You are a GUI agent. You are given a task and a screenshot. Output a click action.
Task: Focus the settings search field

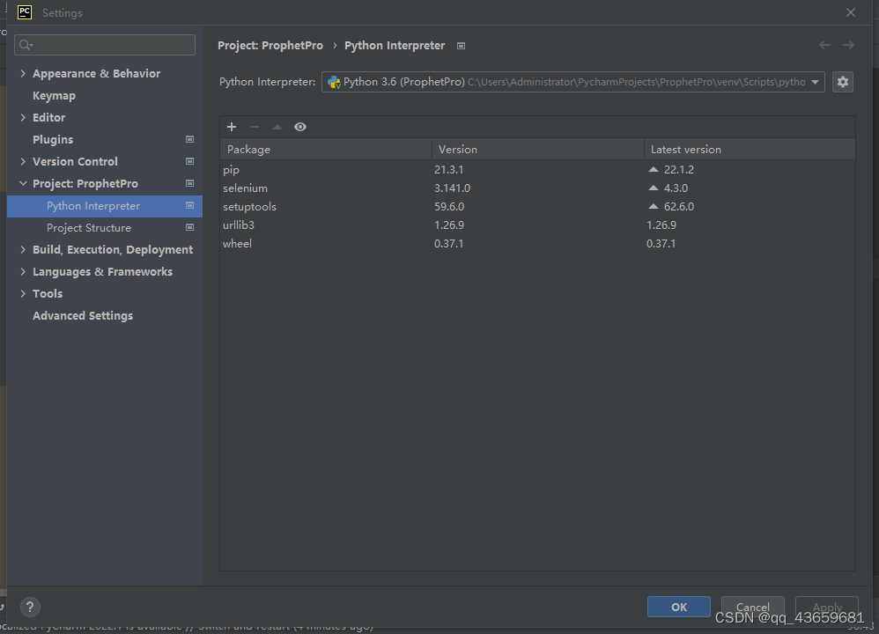[x=105, y=45]
